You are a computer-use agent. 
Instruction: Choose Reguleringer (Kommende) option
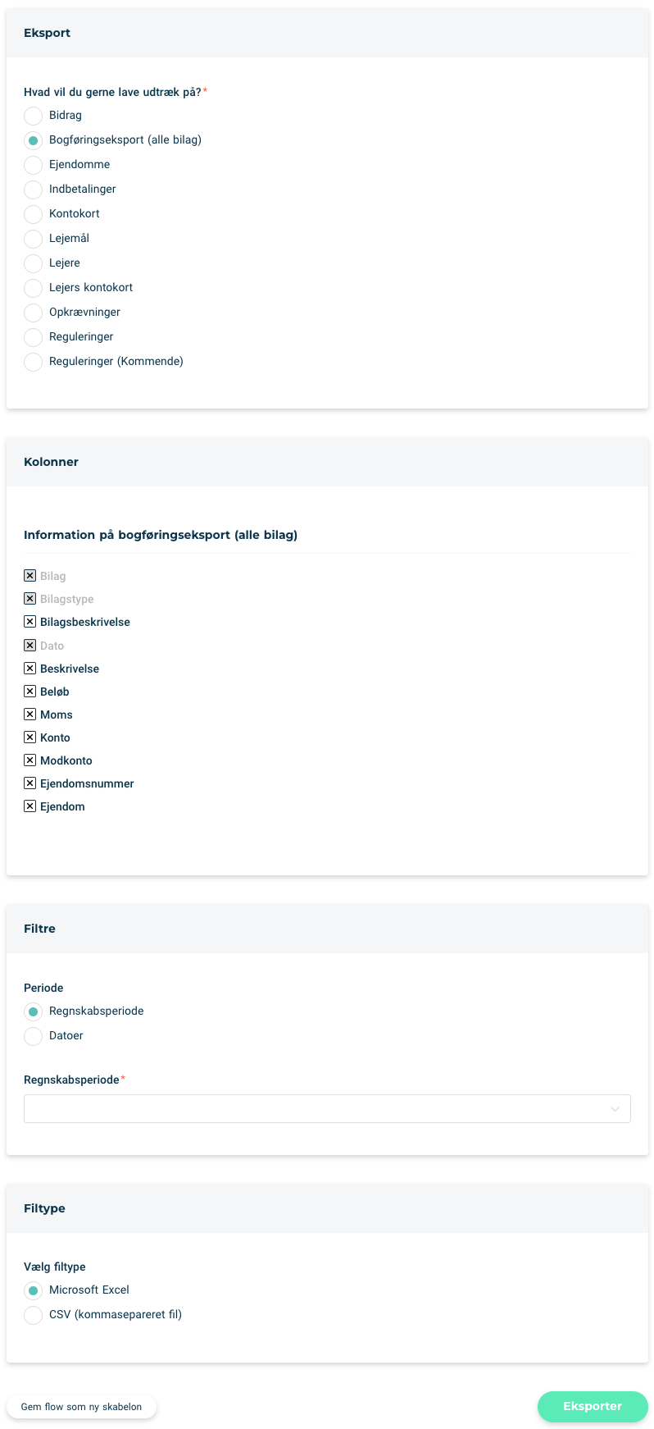[33, 362]
